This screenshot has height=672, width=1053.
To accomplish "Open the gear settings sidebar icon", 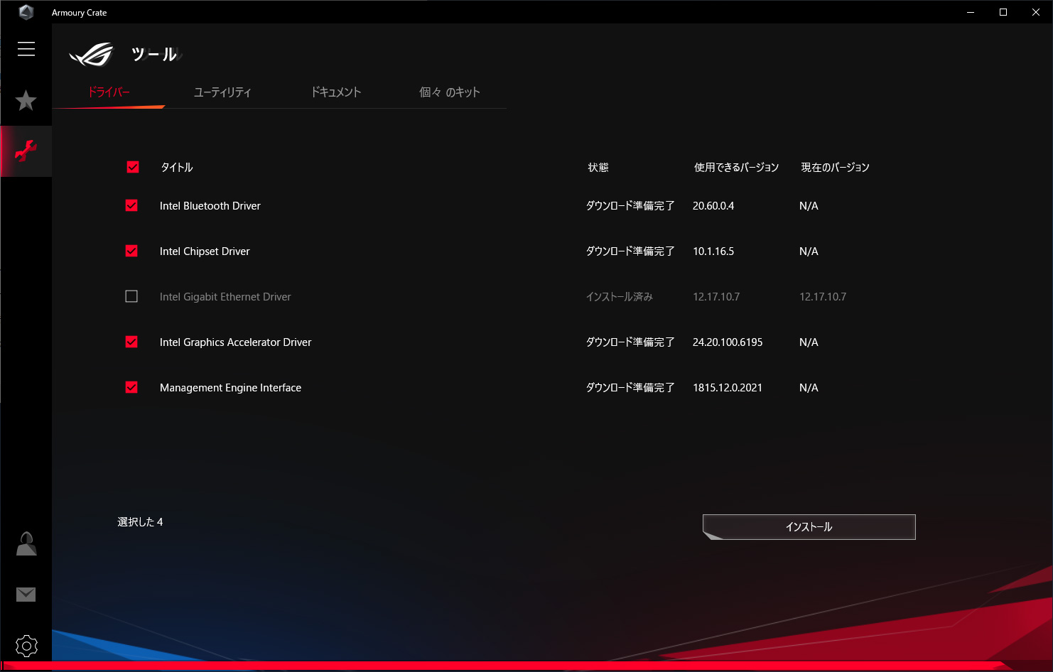I will point(26,646).
